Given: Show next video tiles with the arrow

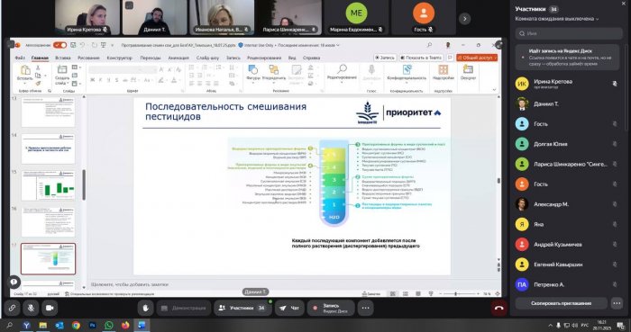Looking at the screenshot, I should 465,19.
